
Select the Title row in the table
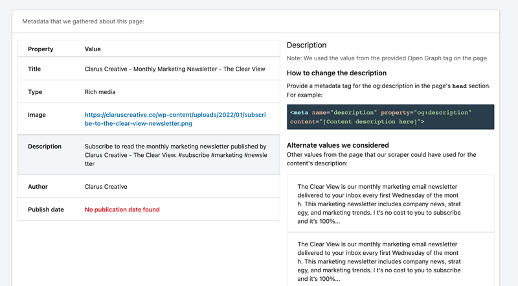coord(149,69)
